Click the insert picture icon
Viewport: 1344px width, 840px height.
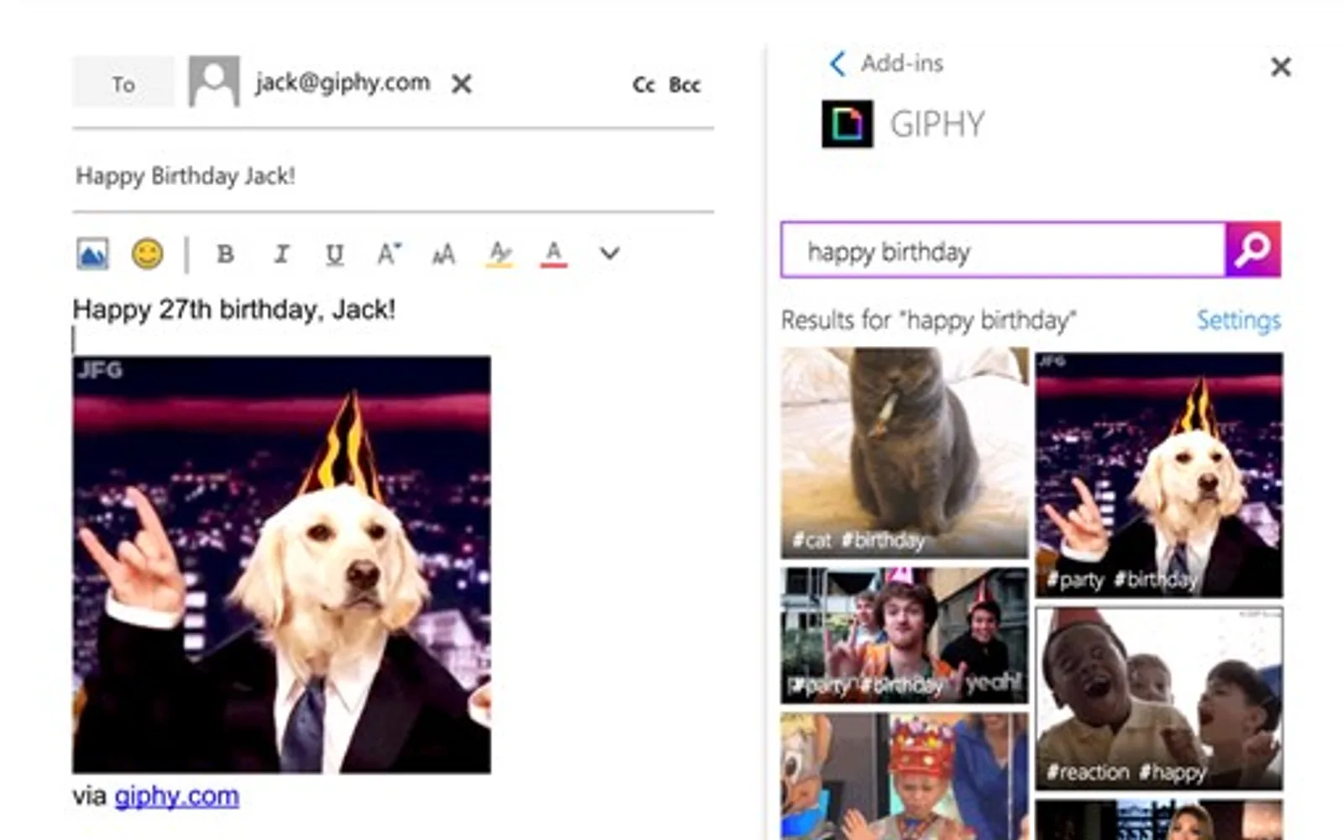[92, 254]
